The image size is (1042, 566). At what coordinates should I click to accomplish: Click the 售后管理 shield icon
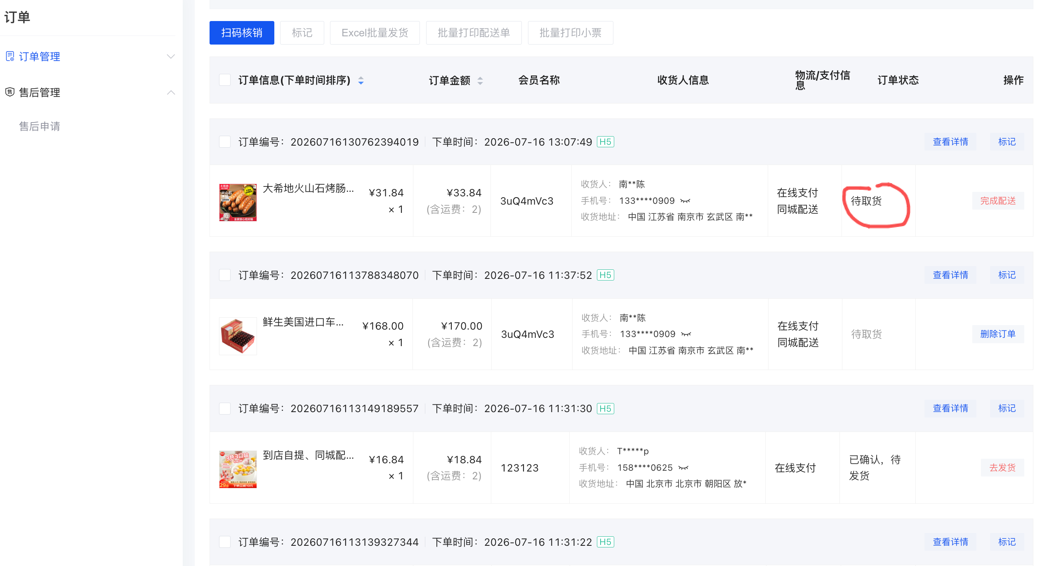[10, 92]
